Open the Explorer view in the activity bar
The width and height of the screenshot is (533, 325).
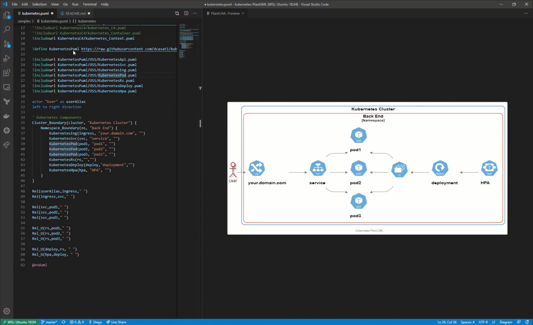click(7, 15)
